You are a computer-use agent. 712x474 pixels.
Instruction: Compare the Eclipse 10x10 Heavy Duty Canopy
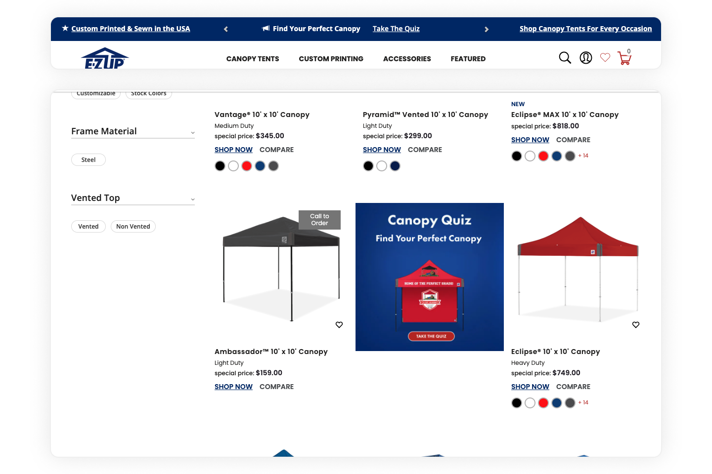coord(573,387)
